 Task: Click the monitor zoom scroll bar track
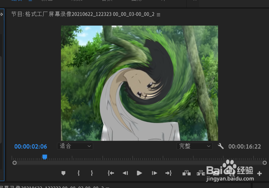139,163
